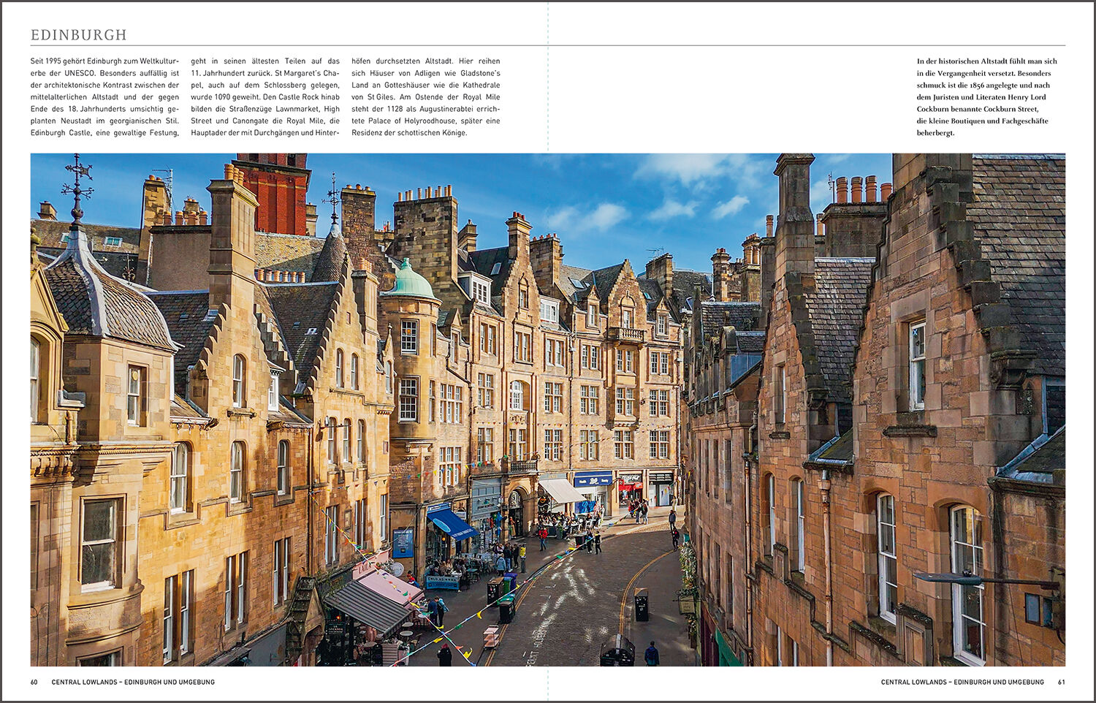
Task: Click the photo caption about Cockburn Street
Action: pyautogui.click(x=986, y=97)
